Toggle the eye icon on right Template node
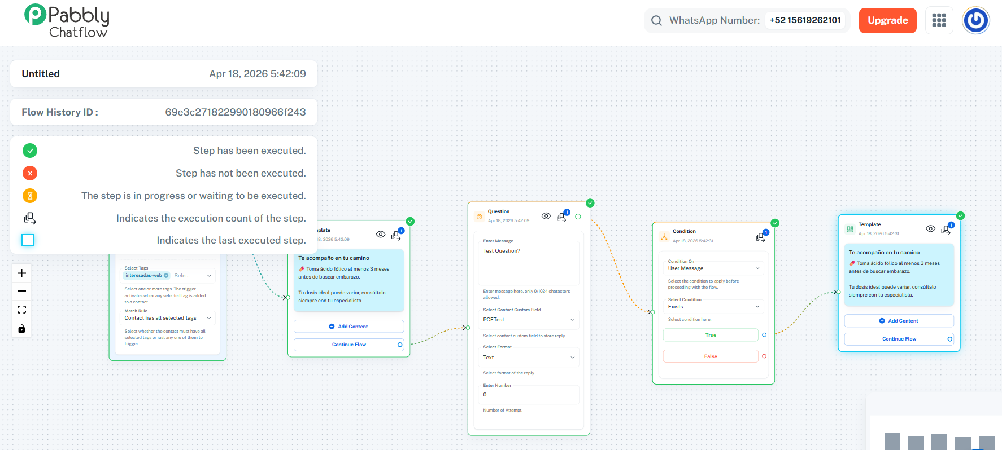The width and height of the screenshot is (1002, 450). (x=930, y=228)
